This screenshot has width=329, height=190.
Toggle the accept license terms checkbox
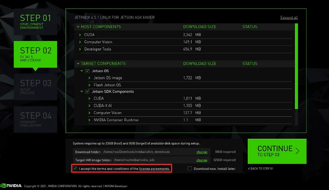pyautogui.click(x=75, y=168)
